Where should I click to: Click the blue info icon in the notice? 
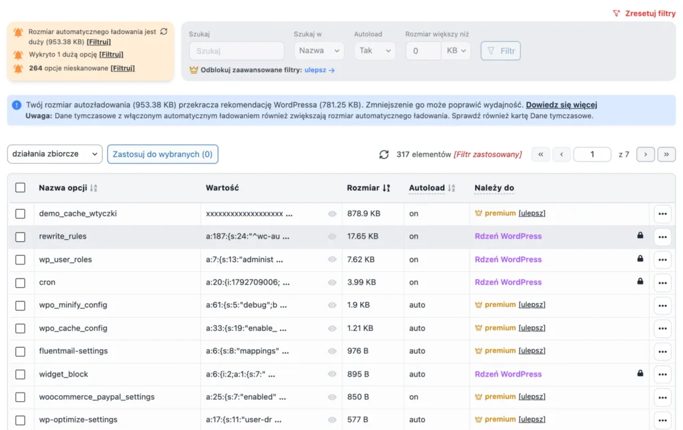click(x=17, y=105)
